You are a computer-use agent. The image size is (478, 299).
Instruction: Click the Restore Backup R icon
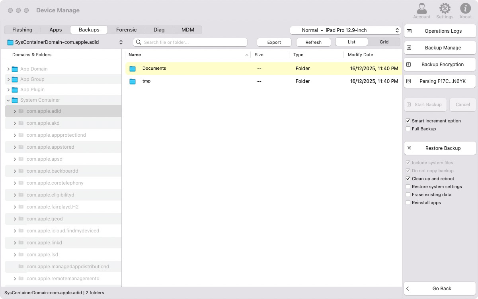409,148
